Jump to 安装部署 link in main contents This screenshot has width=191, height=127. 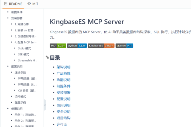pyautogui.click(x=64, y=93)
